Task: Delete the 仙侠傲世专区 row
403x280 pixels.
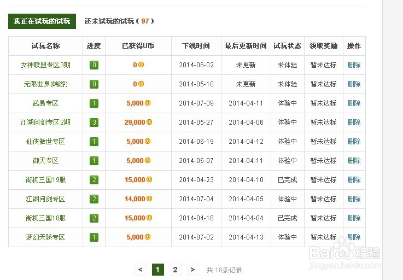Action: tap(354, 142)
